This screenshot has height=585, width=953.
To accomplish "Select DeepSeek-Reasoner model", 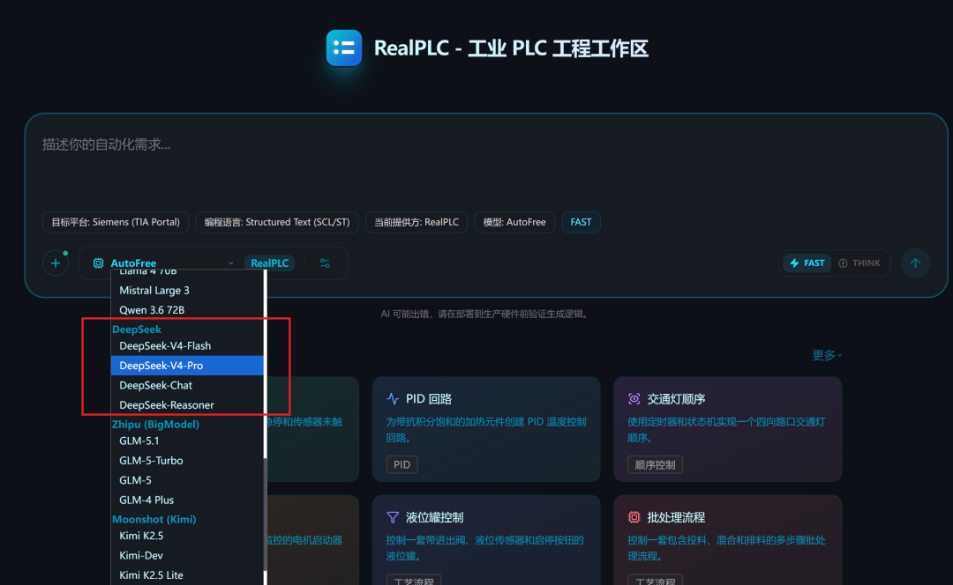I will [x=187, y=404].
